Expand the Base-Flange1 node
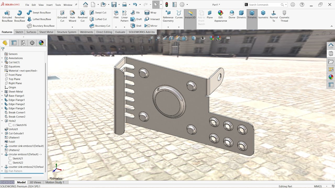This screenshot has width=335, height=188. [x=2, y=96]
